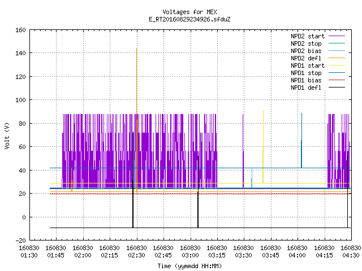Click the orange NPD2 defl legend line

point(337,58)
